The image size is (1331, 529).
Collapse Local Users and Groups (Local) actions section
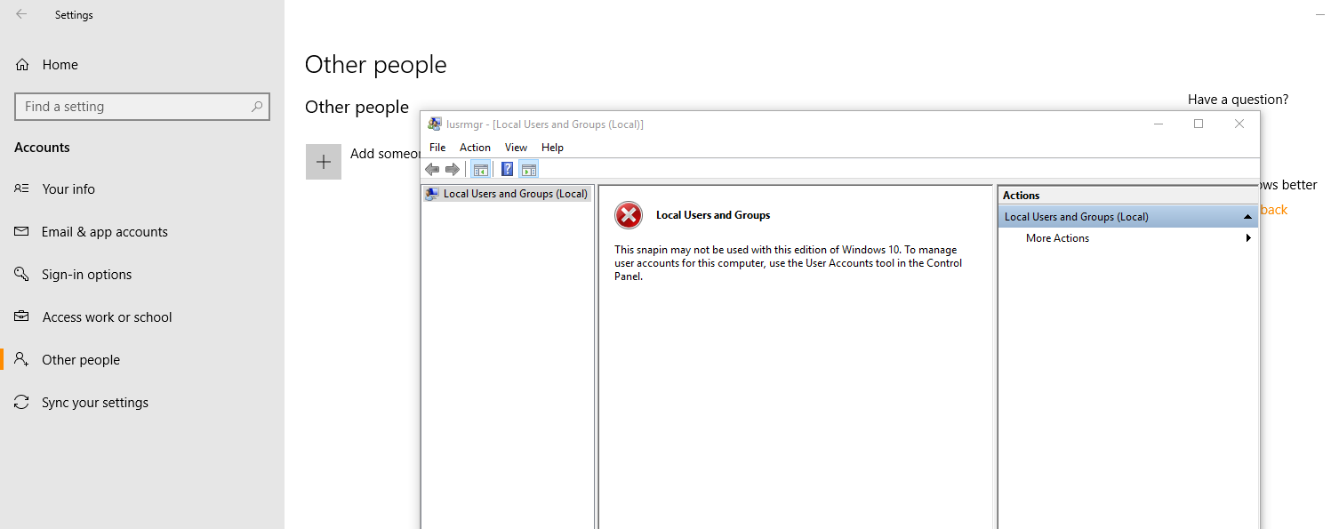coord(1248,217)
